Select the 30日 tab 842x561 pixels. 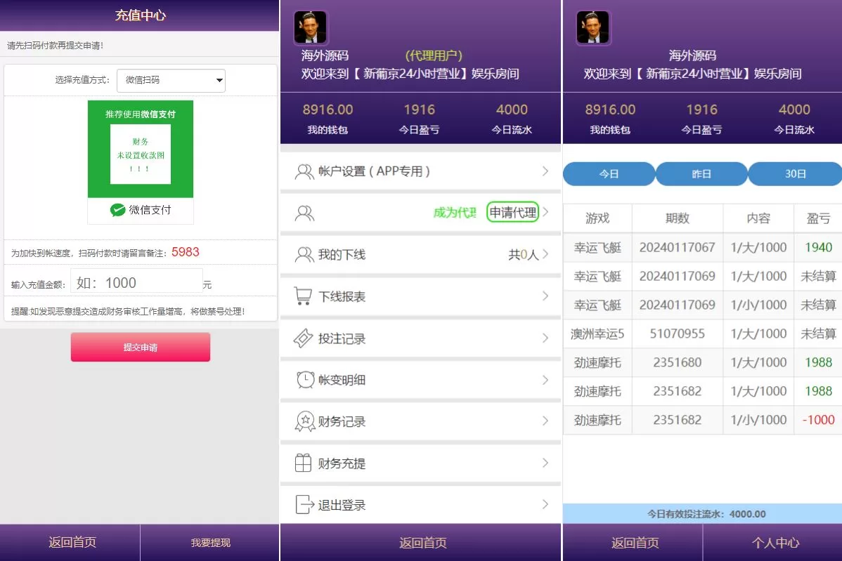click(796, 173)
